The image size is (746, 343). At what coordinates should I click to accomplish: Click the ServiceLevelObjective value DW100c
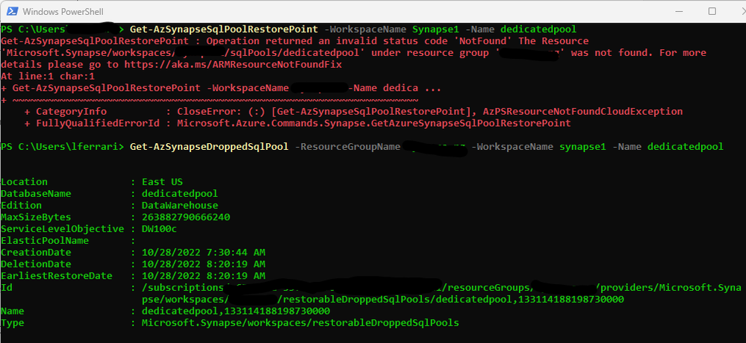pos(159,229)
